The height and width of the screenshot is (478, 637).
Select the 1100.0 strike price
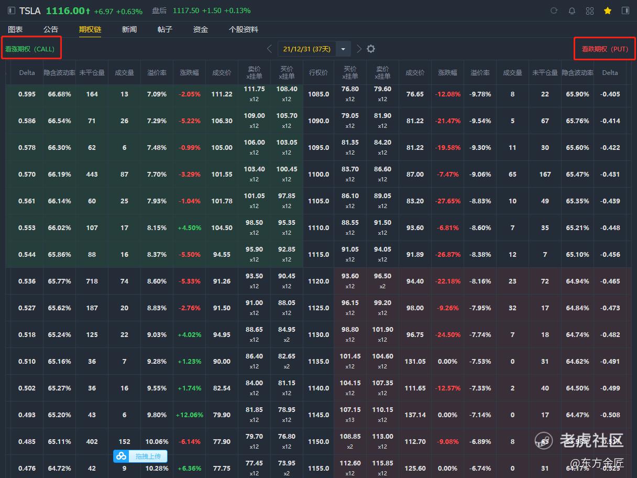tap(318, 175)
